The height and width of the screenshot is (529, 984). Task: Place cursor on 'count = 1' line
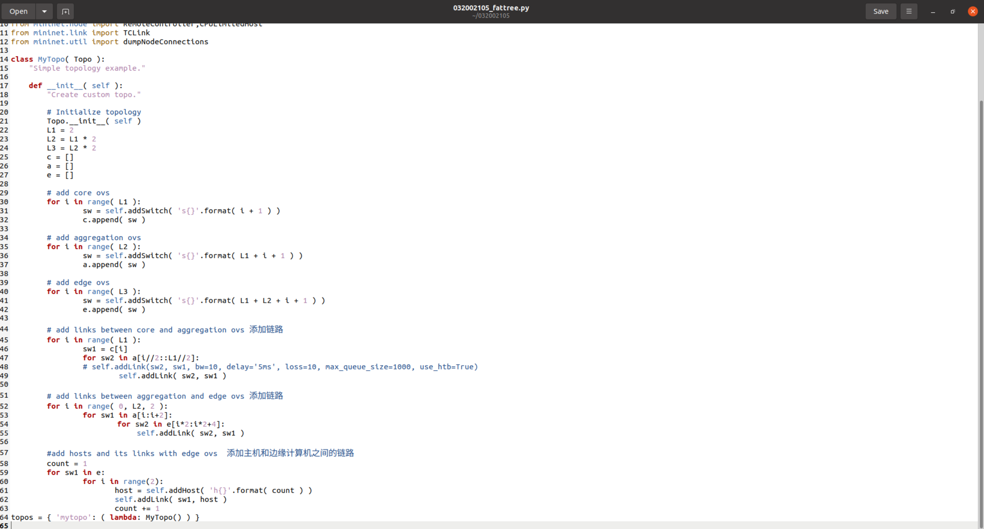(67, 463)
